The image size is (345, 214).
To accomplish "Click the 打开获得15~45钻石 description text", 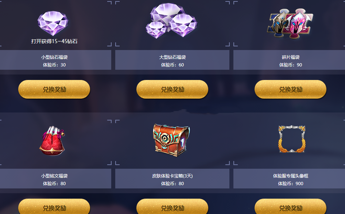I will coord(54,41).
